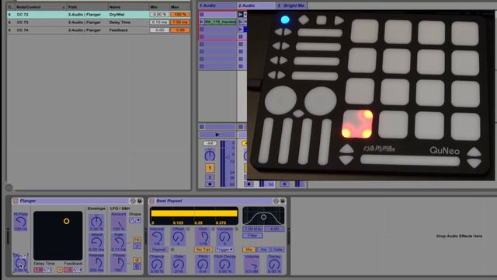The height and width of the screenshot is (280, 497).
Task: Sort by Path column header
Action: tap(87, 7)
